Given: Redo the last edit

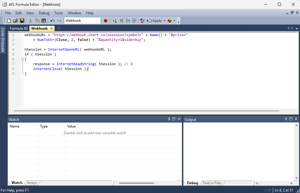Looking at the screenshot, I should (x=59, y=21).
